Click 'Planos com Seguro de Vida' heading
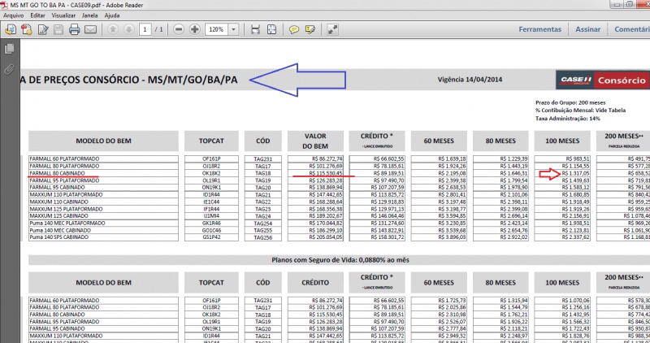 340,260
